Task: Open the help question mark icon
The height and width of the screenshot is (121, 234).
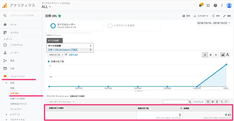Action: [x=215, y=6]
